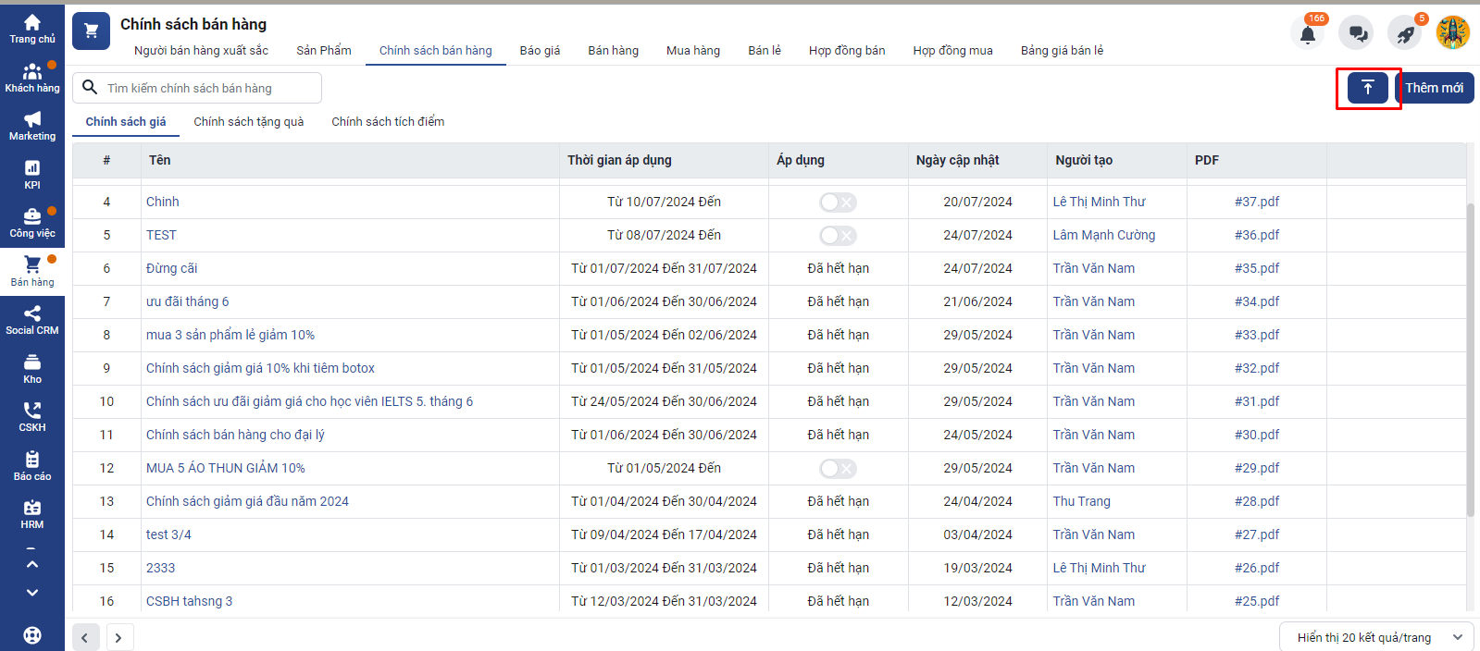The width and height of the screenshot is (1480, 651).
Task: Open the chat messages icon
Action: tap(1357, 34)
